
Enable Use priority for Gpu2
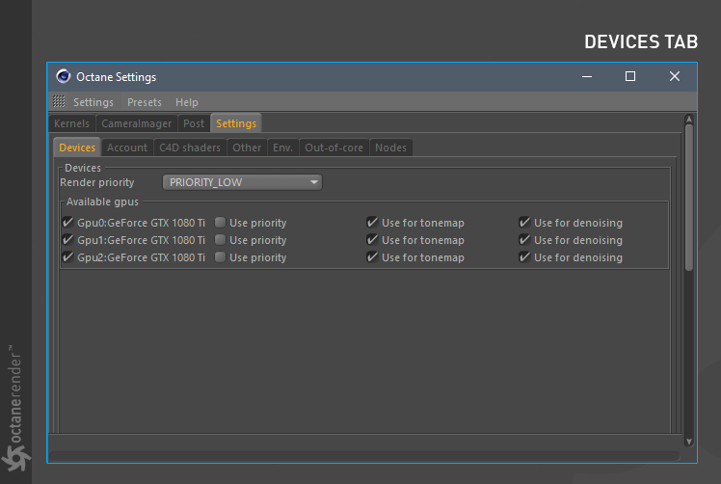click(x=221, y=257)
